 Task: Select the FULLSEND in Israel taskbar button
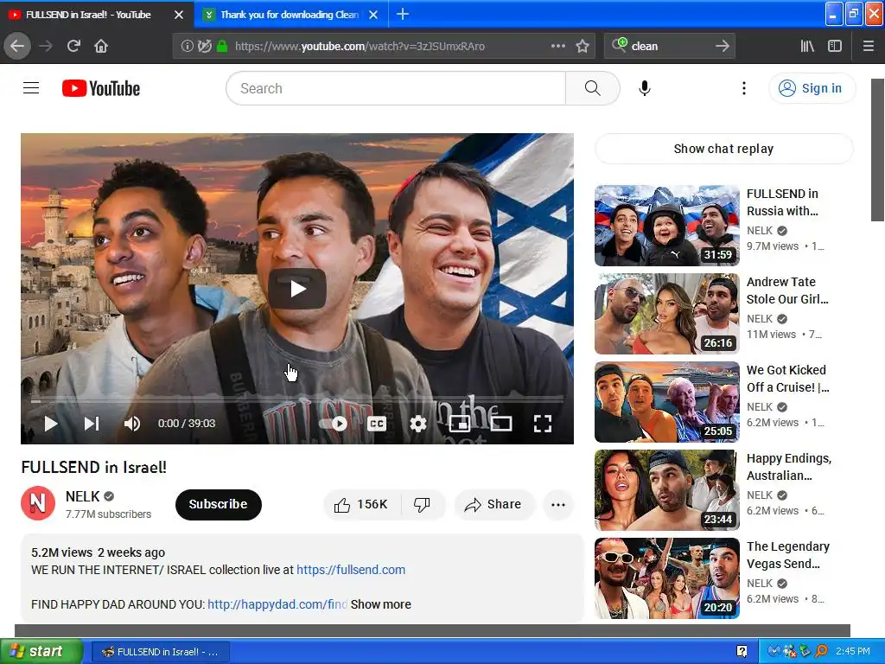click(x=160, y=652)
